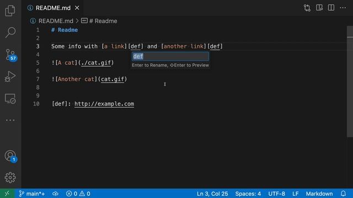The width and height of the screenshot is (353, 198).
Task: Click the second [def] reference on line 3
Action: (215, 46)
